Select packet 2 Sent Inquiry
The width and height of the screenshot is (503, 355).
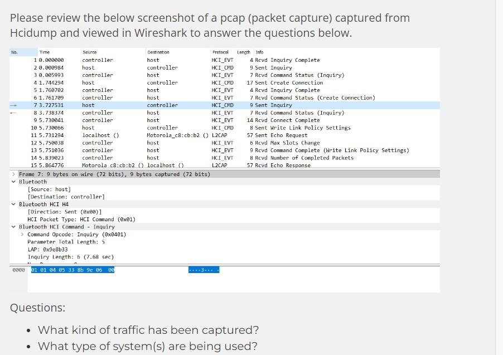click(225, 67)
